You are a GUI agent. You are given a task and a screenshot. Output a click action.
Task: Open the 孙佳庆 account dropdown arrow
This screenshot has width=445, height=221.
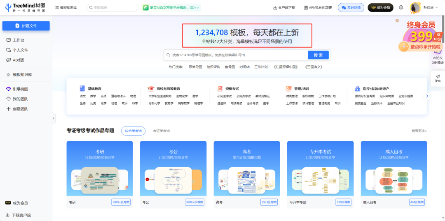click(x=436, y=8)
